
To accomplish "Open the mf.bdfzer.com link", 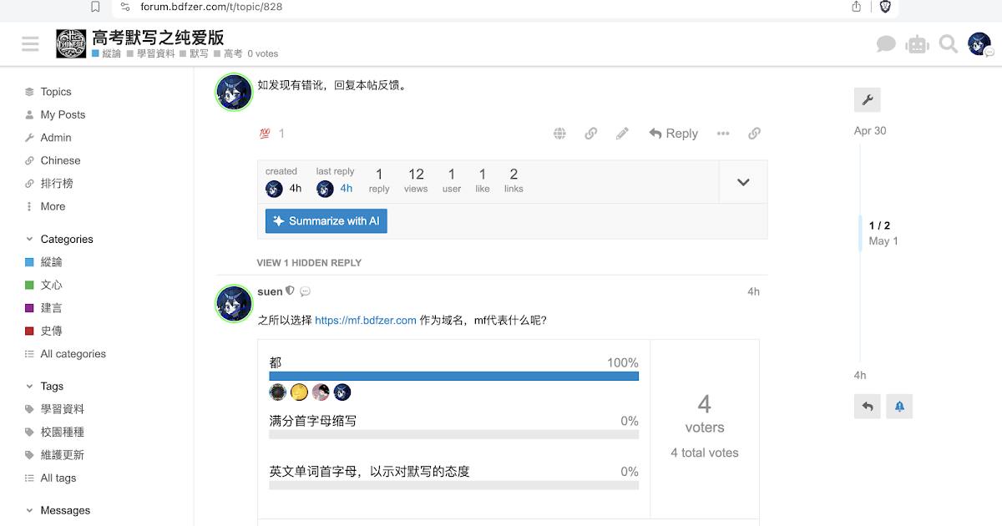I will click(x=365, y=320).
